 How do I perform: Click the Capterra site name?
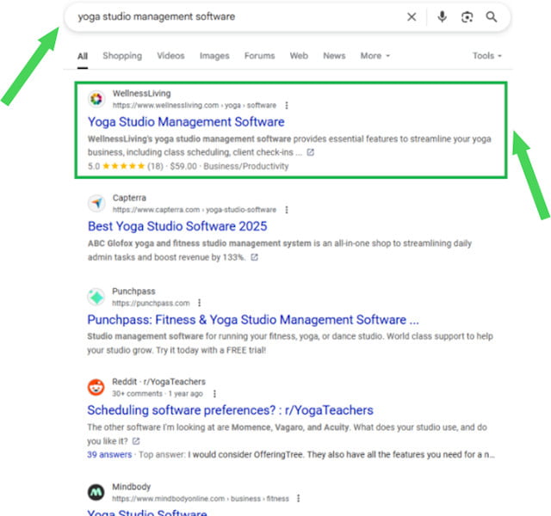click(129, 198)
